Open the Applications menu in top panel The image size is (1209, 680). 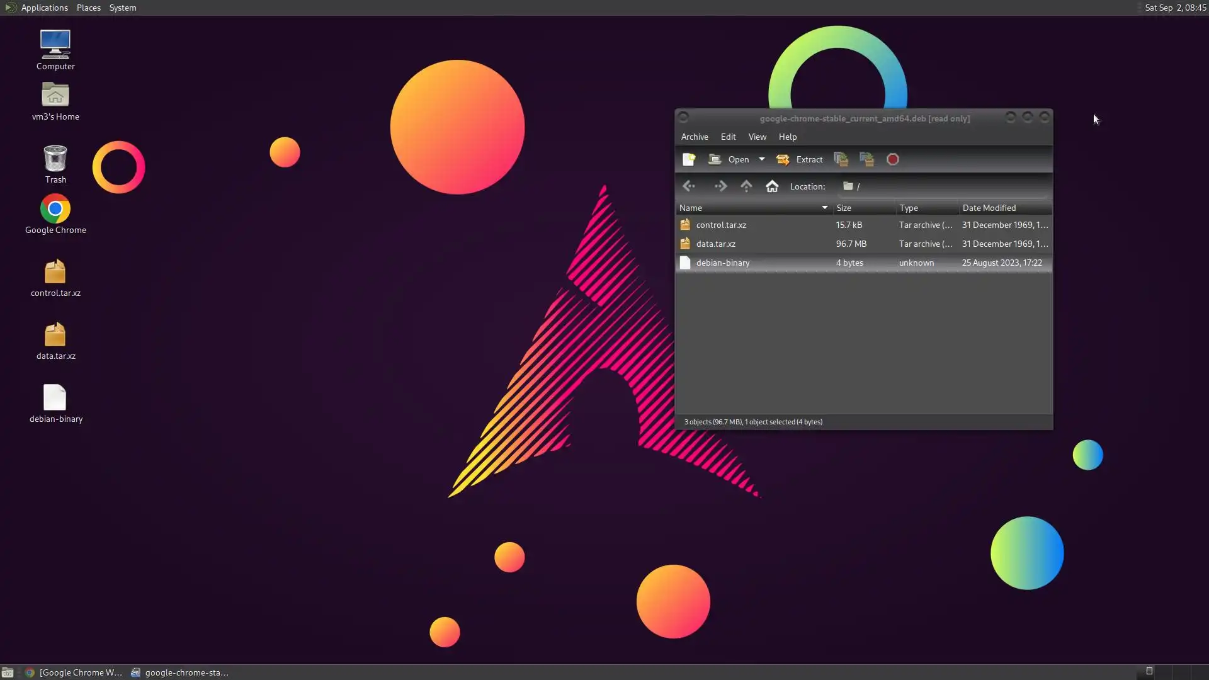pyautogui.click(x=44, y=8)
